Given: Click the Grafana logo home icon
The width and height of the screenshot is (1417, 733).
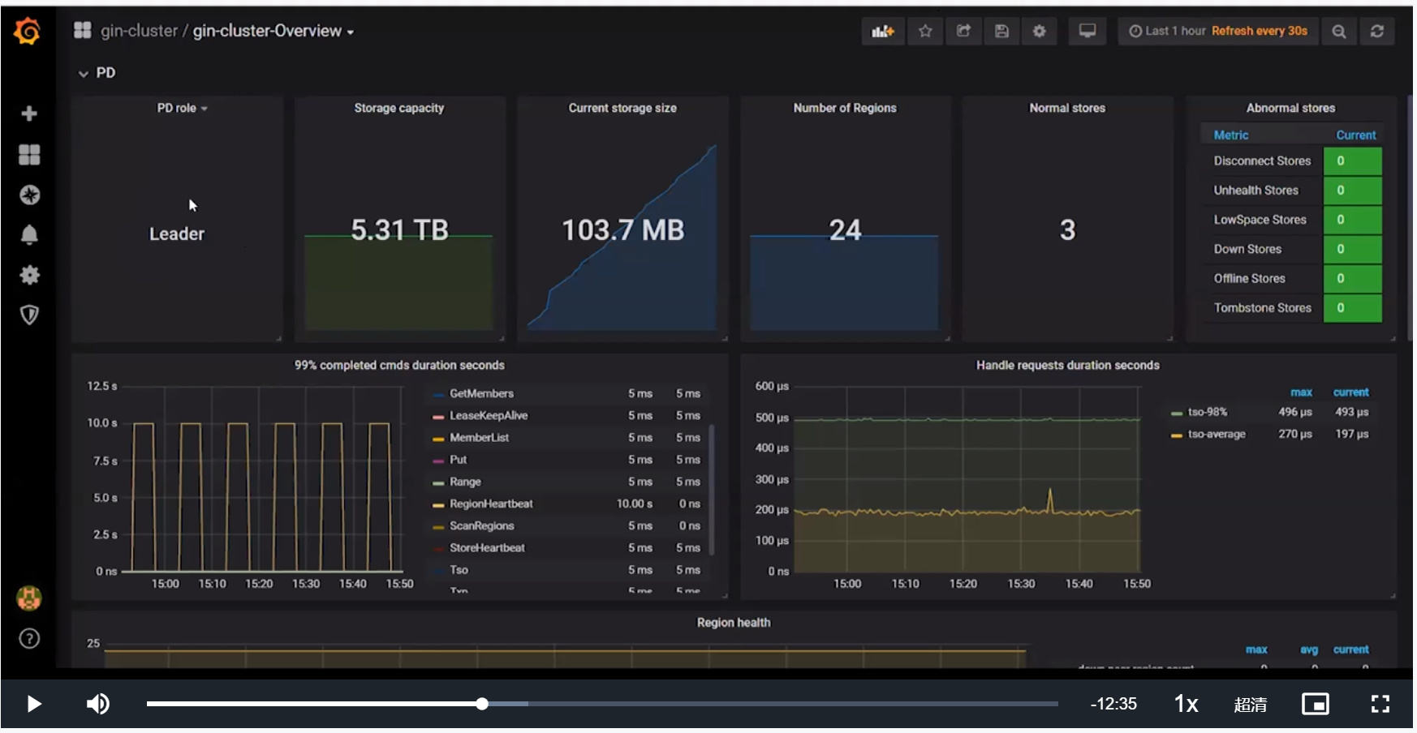Looking at the screenshot, I should point(28,32).
